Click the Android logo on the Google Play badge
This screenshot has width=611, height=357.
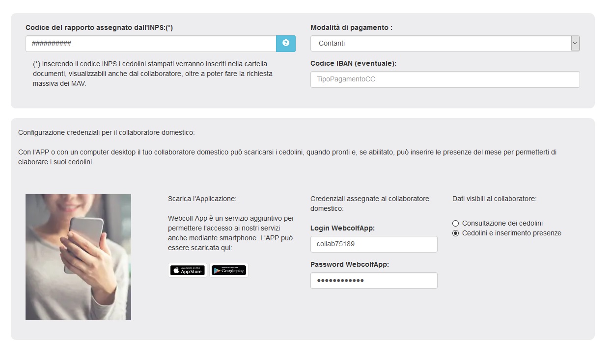tap(216, 270)
